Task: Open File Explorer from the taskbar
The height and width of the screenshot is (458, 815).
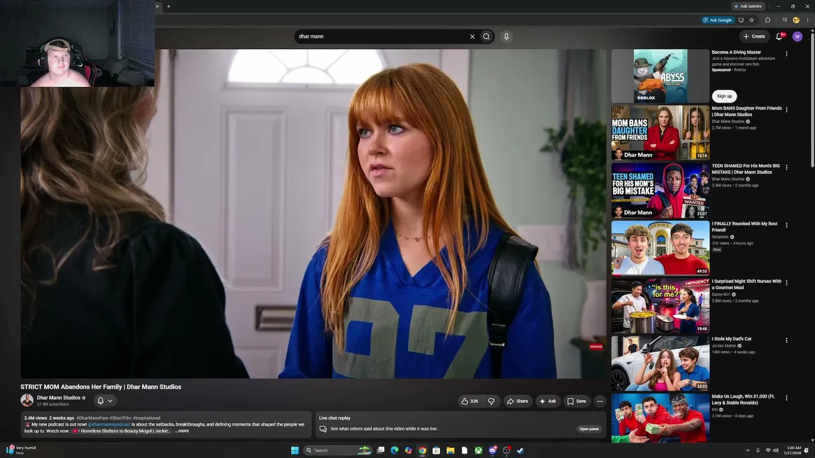Action: pyautogui.click(x=450, y=450)
